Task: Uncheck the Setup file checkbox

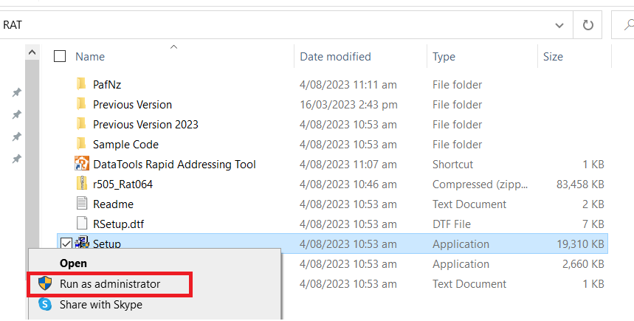Action: 66,244
